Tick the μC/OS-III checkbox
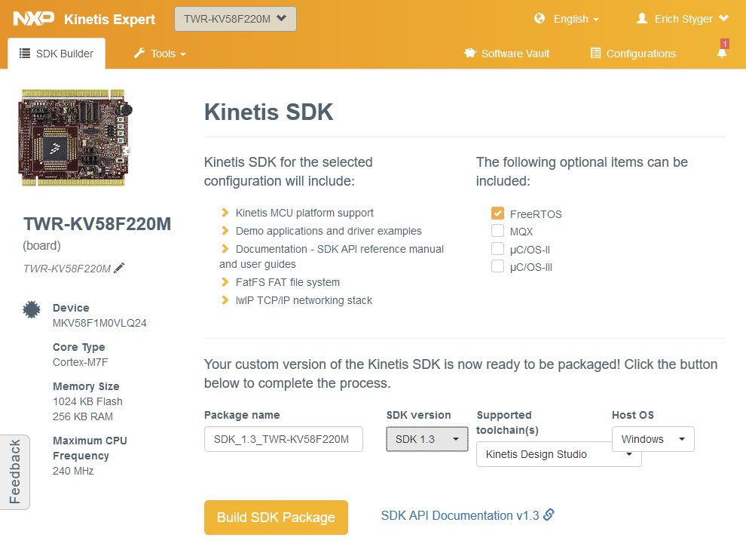Screen dimensions: 746x553 point(497,266)
